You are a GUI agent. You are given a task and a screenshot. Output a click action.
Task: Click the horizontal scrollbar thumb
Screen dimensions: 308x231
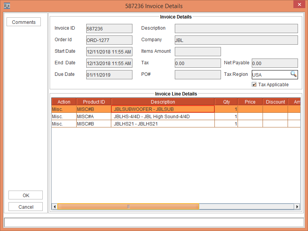coord(128,207)
